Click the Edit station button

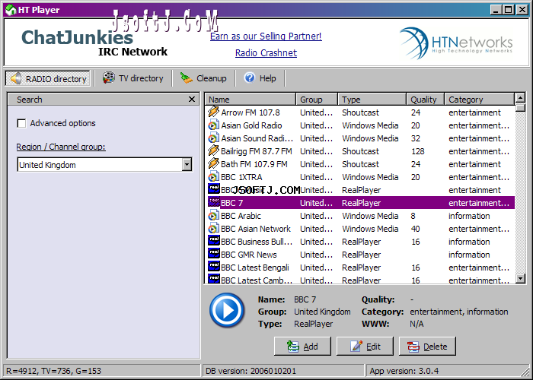[365, 346]
